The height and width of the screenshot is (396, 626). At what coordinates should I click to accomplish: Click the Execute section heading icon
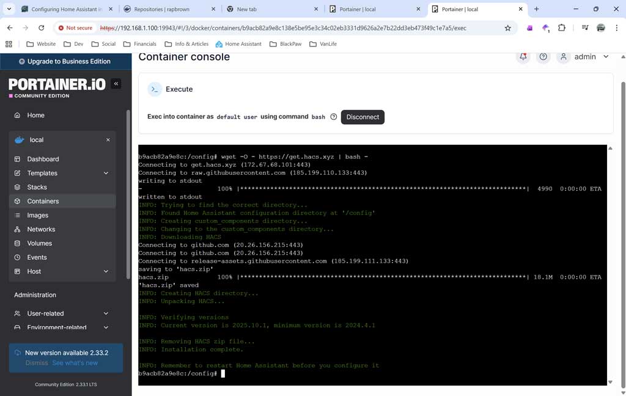[155, 89]
